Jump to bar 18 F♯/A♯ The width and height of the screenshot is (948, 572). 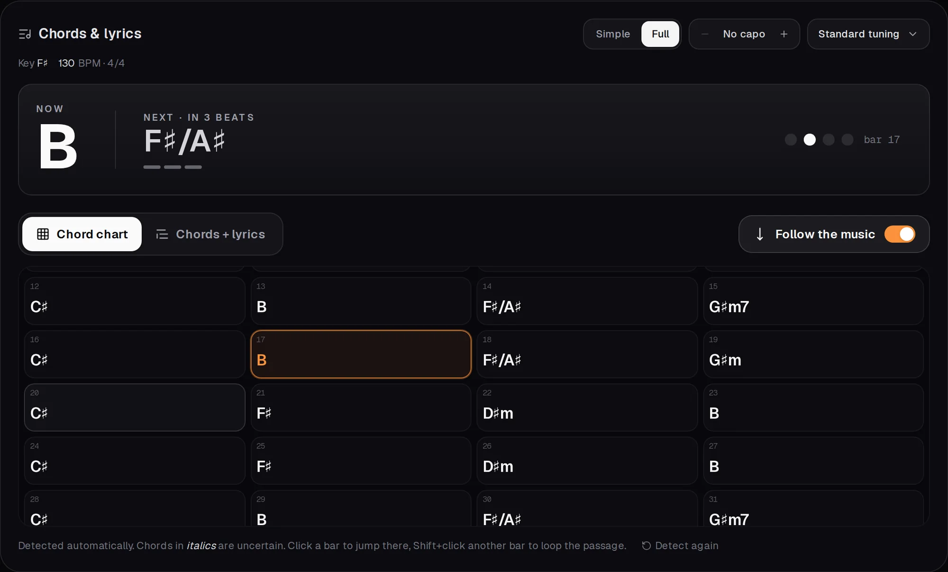click(x=587, y=354)
